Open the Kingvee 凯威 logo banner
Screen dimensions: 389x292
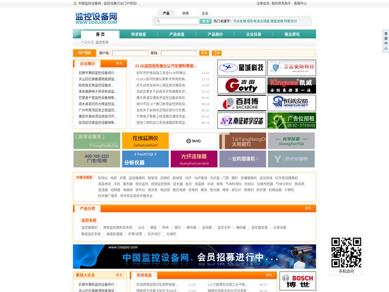tap(292, 85)
